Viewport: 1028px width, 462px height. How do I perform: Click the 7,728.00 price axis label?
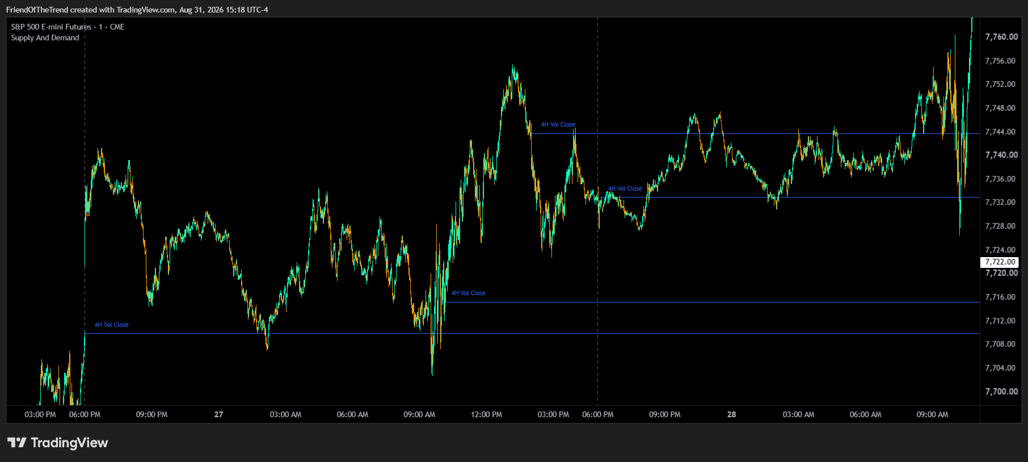click(1000, 226)
